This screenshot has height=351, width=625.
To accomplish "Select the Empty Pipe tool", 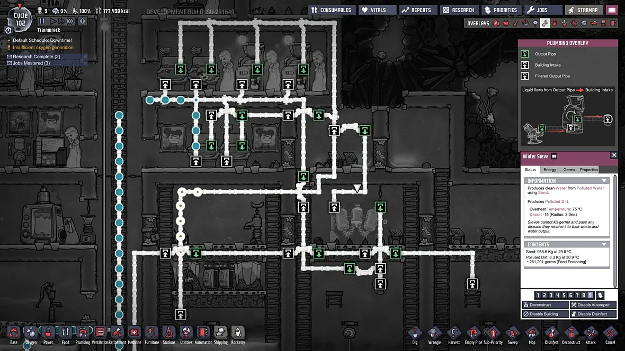I will tap(474, 336).
